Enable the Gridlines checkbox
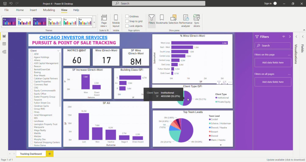The image size is (306, 162). pos(127,16)
